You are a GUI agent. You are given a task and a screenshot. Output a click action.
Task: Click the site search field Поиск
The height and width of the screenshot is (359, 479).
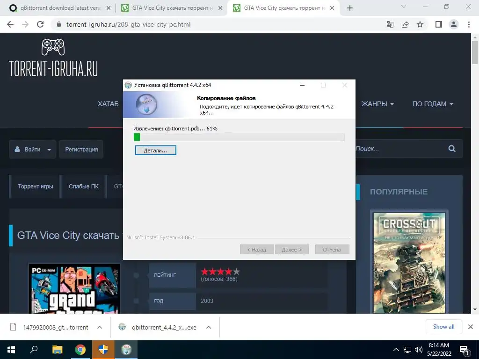pos(400,149)
